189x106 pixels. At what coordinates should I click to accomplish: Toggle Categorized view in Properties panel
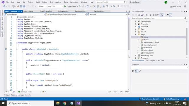(133, 71)
